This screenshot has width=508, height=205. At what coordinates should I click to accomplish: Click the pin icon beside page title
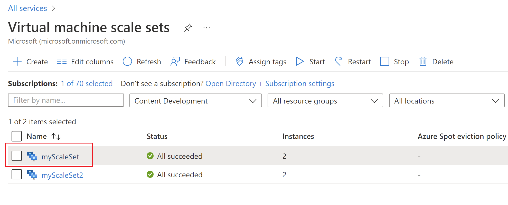pyautogui.click(x=188, y=28)
